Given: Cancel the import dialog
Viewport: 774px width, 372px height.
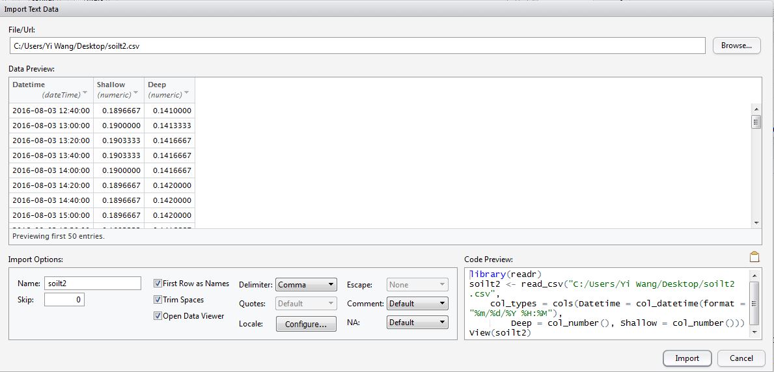Looking at the screenshot, I should click(741, 358).
